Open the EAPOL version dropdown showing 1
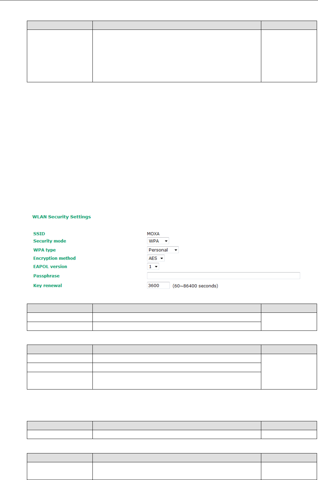The height and width of the screenshot is (480, 318). [x=153, y=267]
